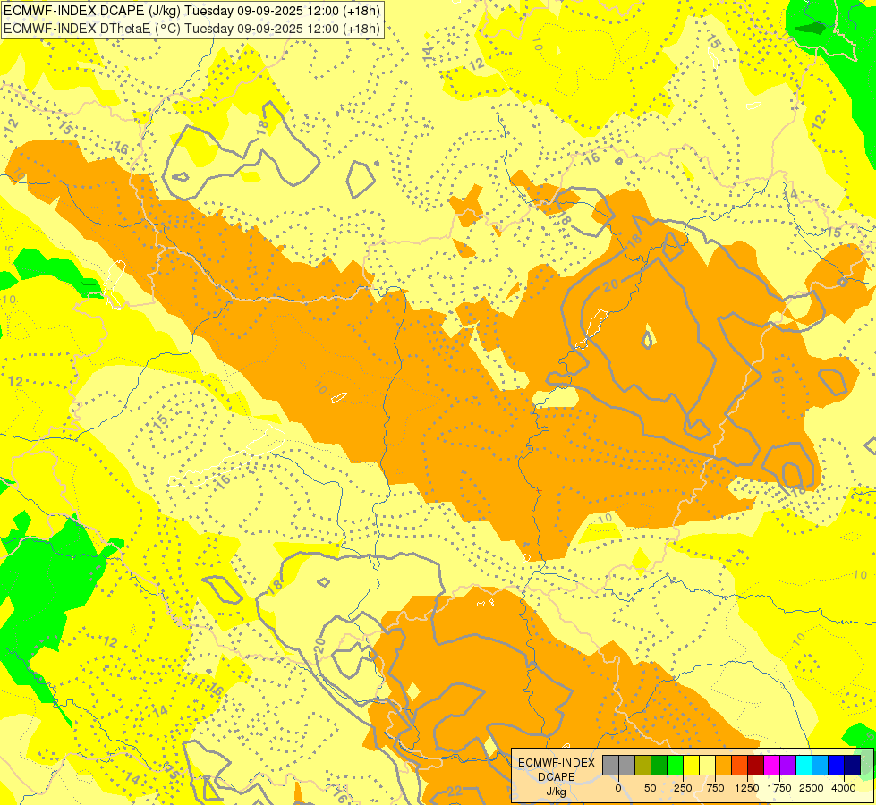Click the DCAPE label in the legend
The width and height of the screenshot is (876, 805).
coord(557,777)
